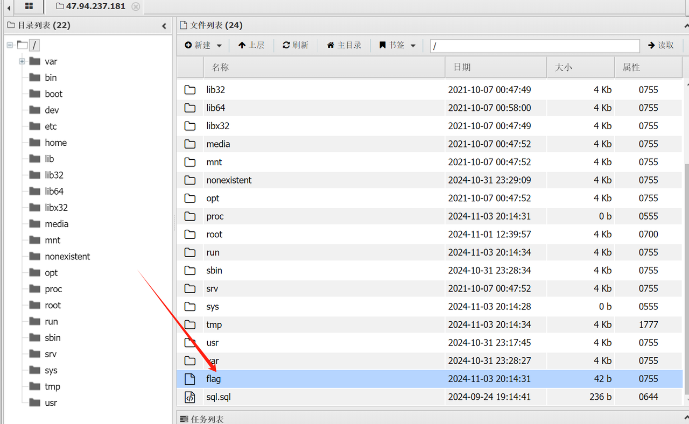
Task: Select the tmp row in file list
Action: tap(430, 324)
